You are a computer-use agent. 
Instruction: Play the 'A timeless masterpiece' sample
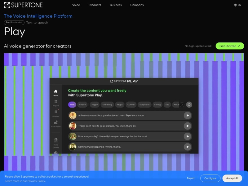(x=187, y=115)
